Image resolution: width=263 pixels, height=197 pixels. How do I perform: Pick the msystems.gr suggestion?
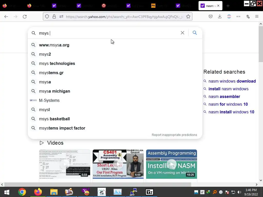point(115,73)
